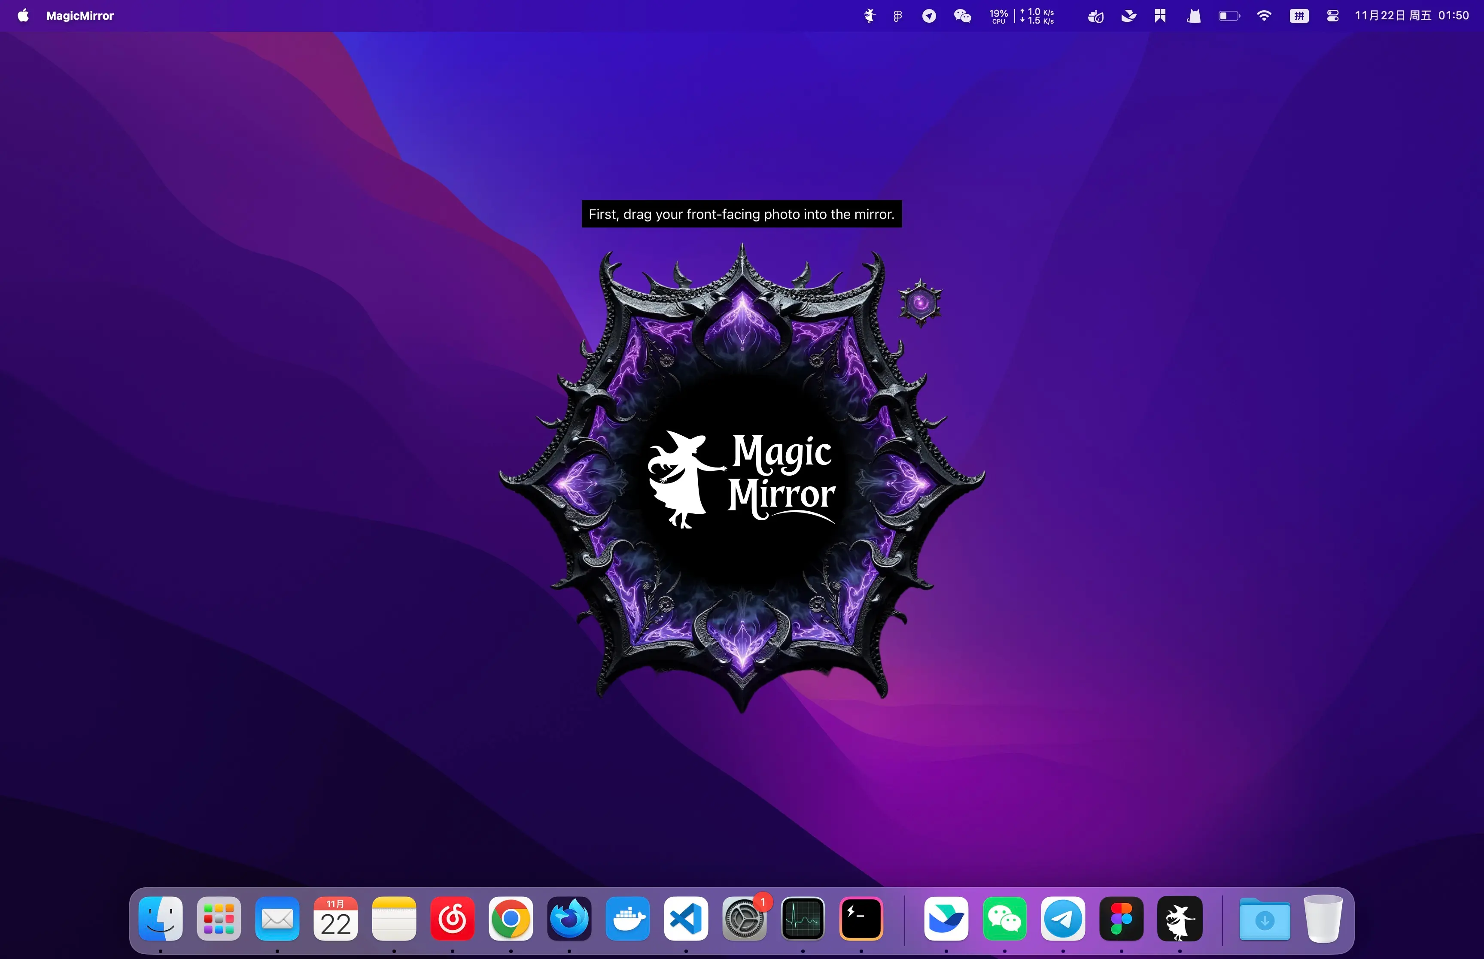Screen dimensions: 1484x959
Task: Click the WeChat icon in the menu bar
Action: pyautogui.click(x=962, y=15)
